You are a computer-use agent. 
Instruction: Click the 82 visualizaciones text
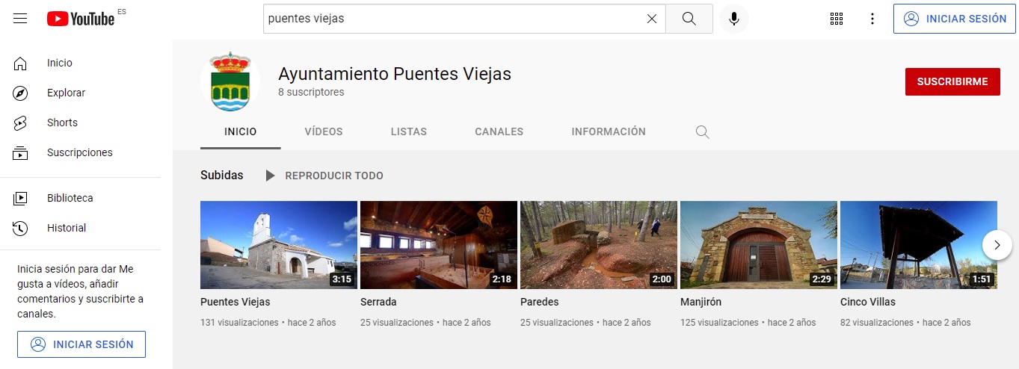877,323
